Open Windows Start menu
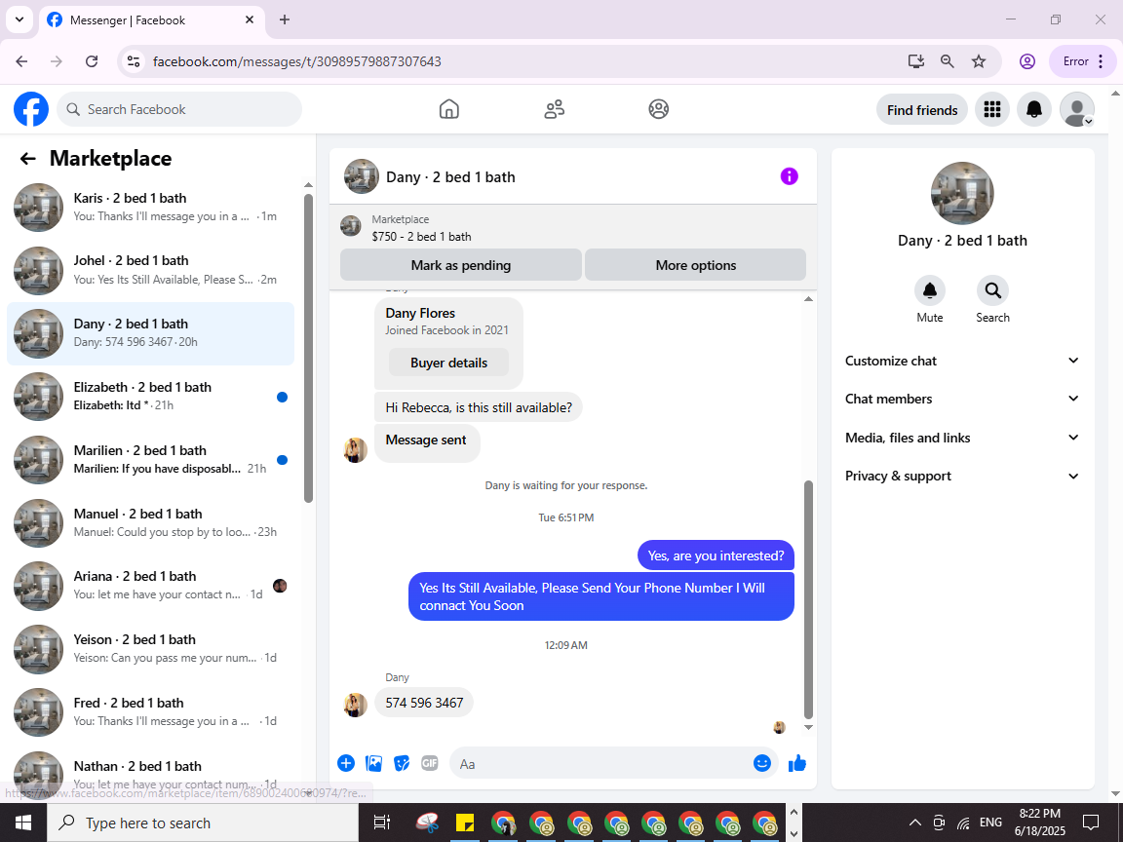Viewport: 1123px width, 842px height. 23,823
